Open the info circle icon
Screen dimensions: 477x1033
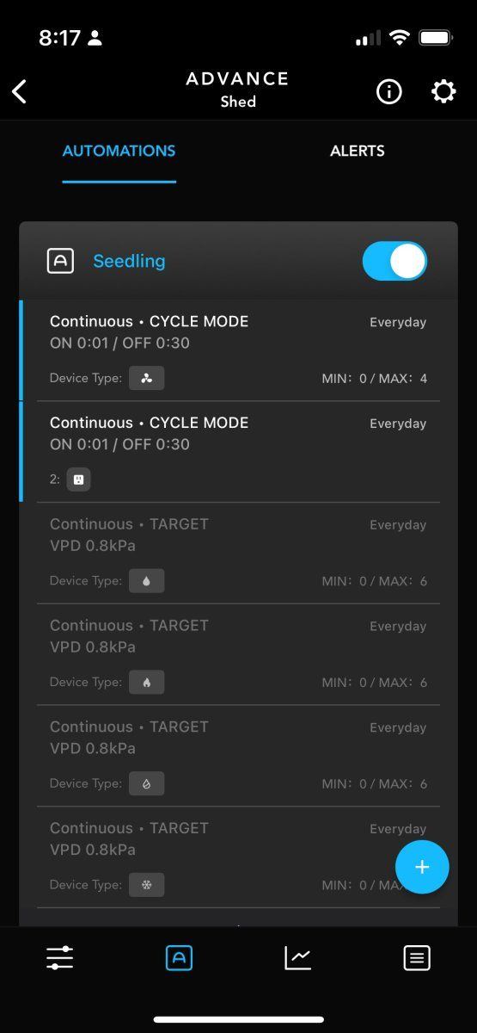(388, 91)
